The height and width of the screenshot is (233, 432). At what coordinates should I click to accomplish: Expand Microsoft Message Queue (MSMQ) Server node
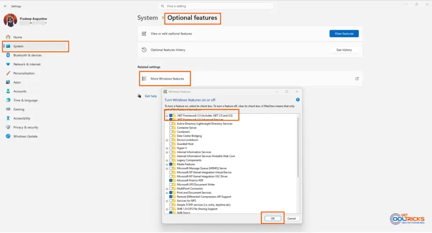tap(167, 168)
